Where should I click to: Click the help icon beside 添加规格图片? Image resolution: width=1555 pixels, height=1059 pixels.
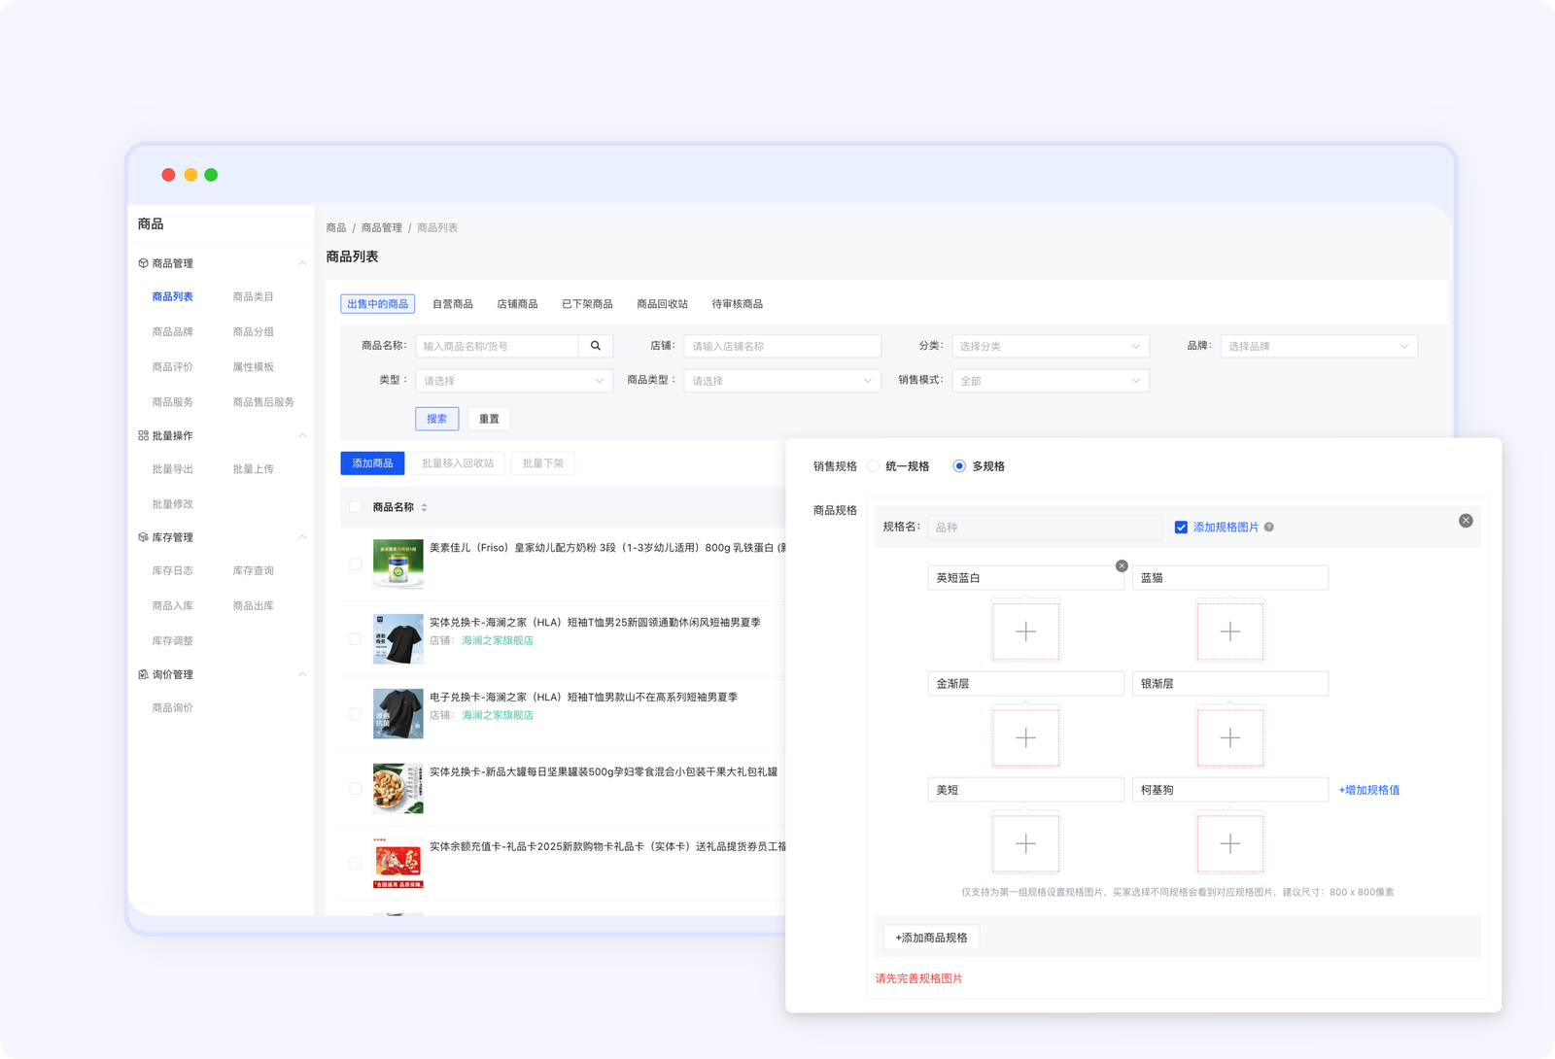tap(1268, 528)
